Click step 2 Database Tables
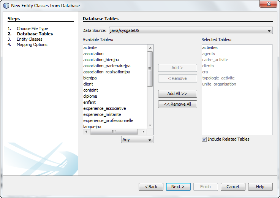This screenshot has width=280, height=198. click(35, 34)
